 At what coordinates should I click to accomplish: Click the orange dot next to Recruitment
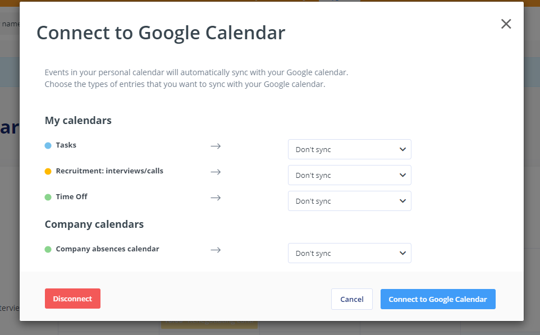tap(48, 172)
